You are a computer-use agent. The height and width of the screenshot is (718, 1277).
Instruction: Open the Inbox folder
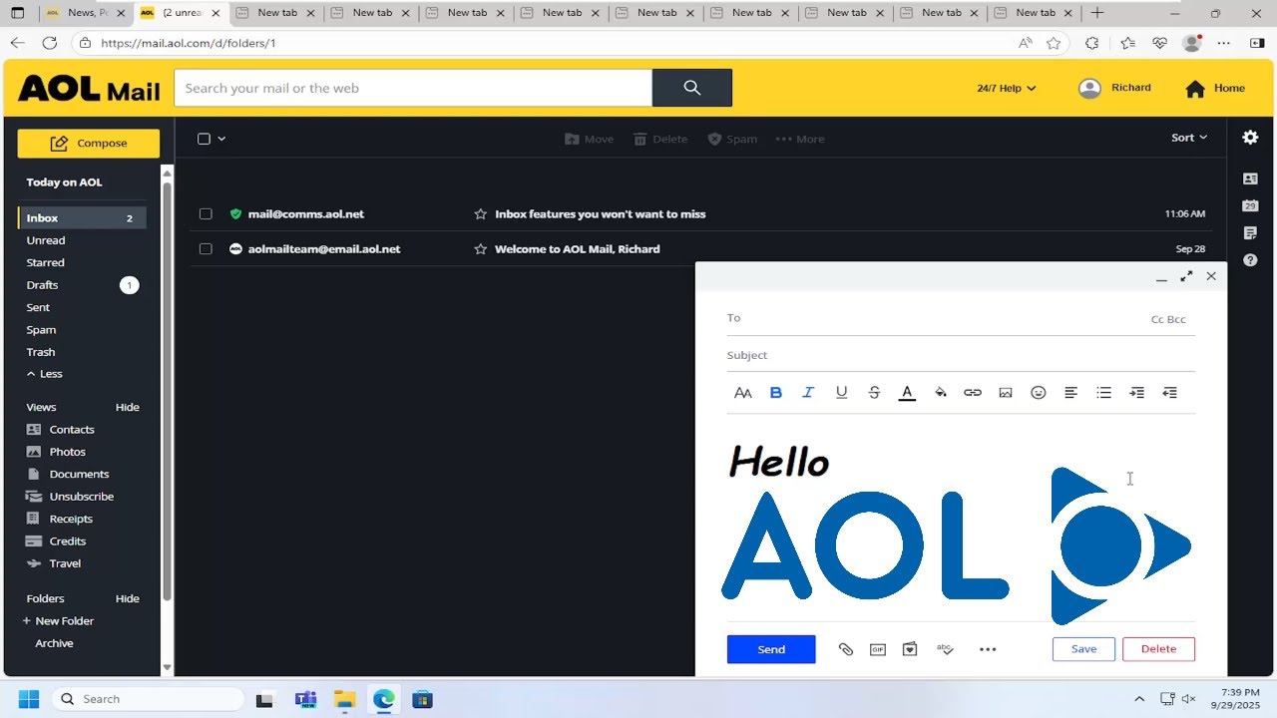(83, 217)
